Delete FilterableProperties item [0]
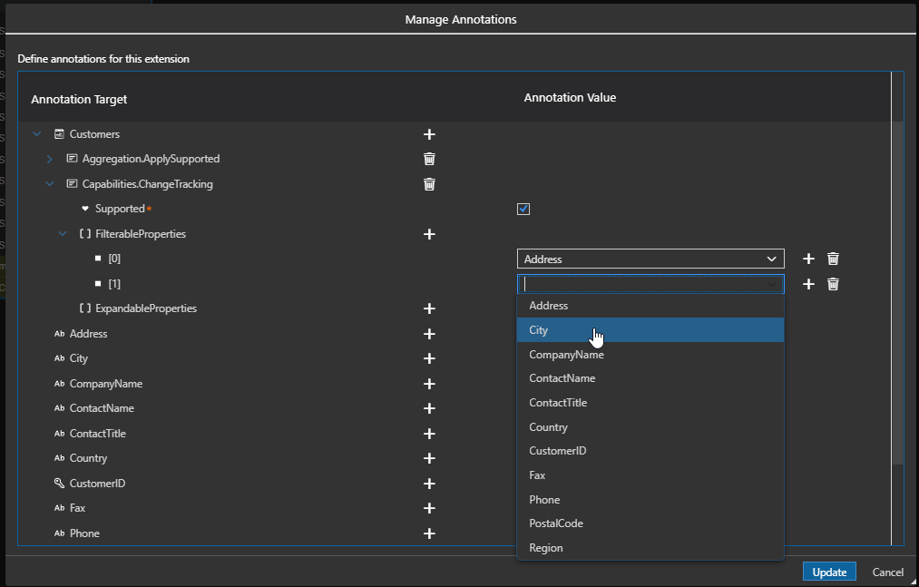Image resolution: width=919 pixels, height=587 pixels. click(x=833, y=259)
